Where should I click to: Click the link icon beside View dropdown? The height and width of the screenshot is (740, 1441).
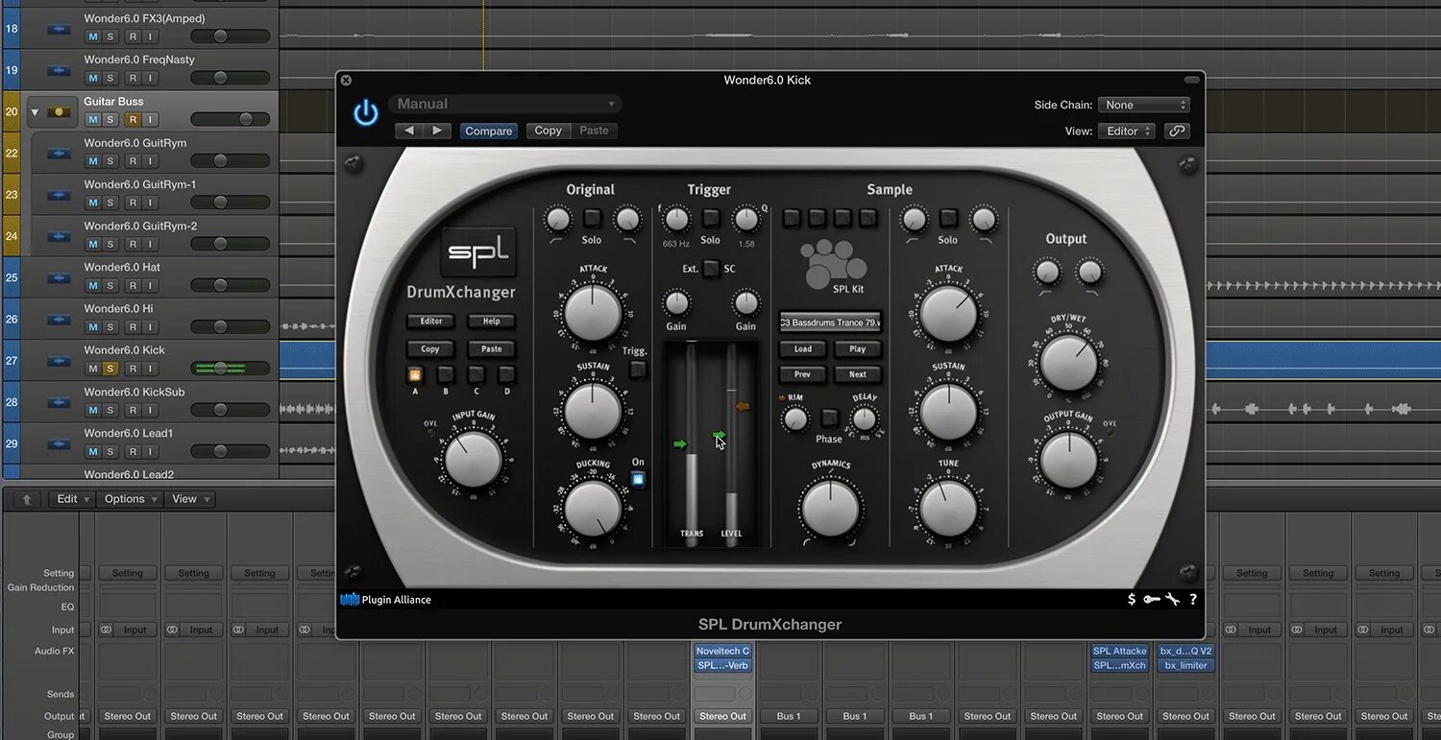click(1176, 131)
